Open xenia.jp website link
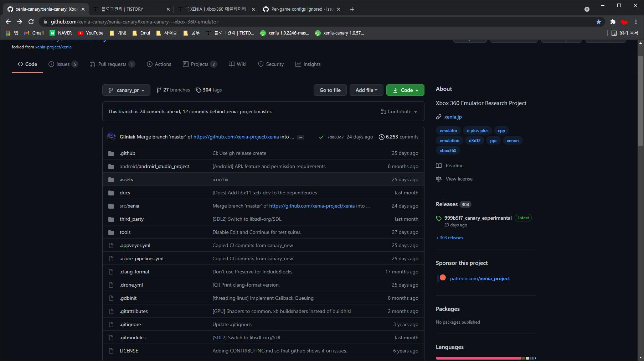Image resolution: width=644 pixels, height=361 pixels. click(x=453, y=117)
